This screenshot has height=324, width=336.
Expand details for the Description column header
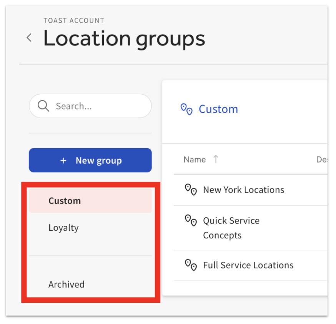[325, 159]
